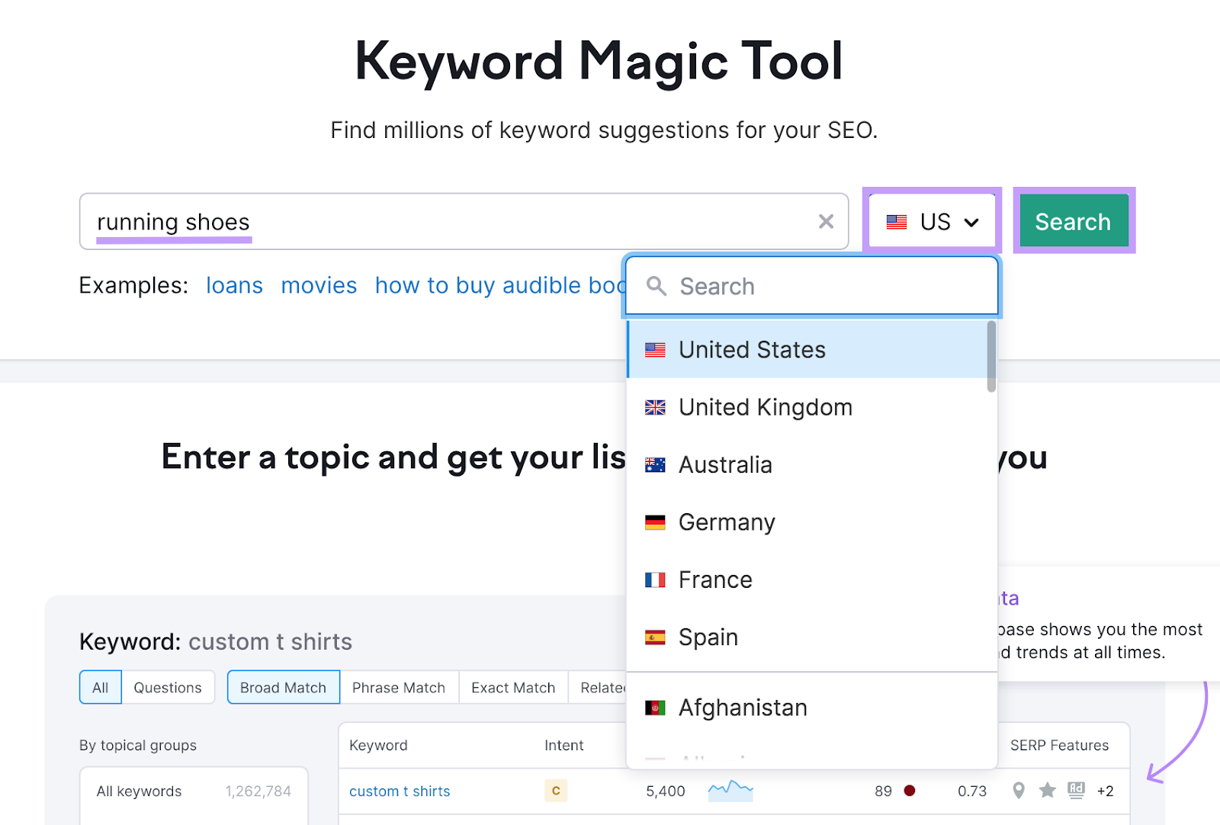Click the red keyword difficulty dot
This screenshot has height=825, width=1220.
910,791
